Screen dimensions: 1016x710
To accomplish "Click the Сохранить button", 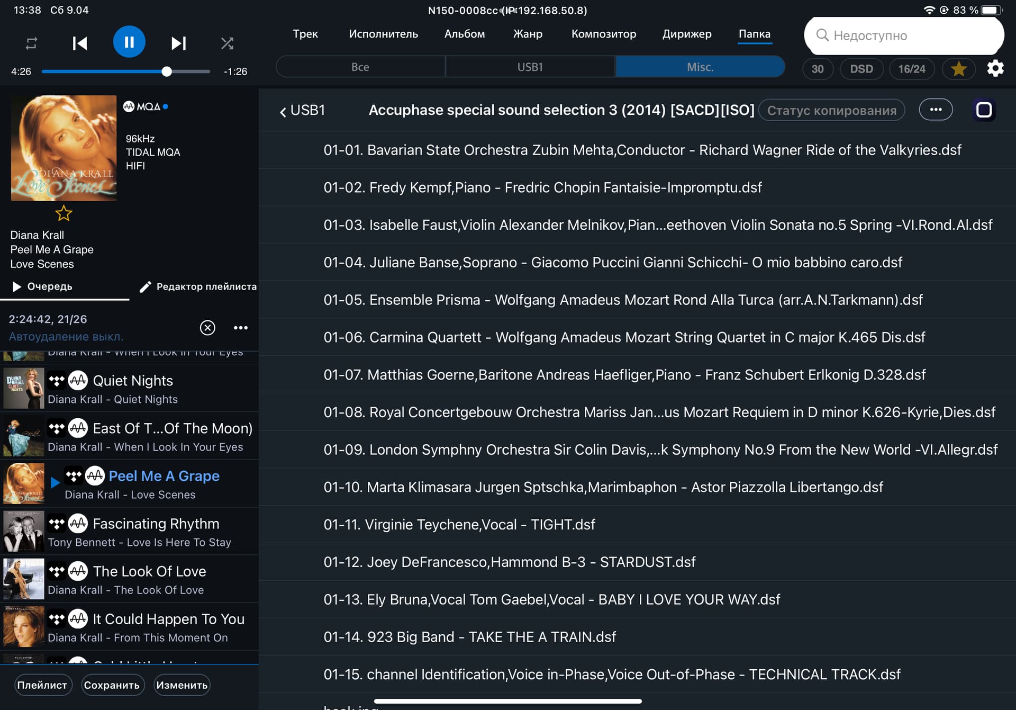I will pos(112,685).
